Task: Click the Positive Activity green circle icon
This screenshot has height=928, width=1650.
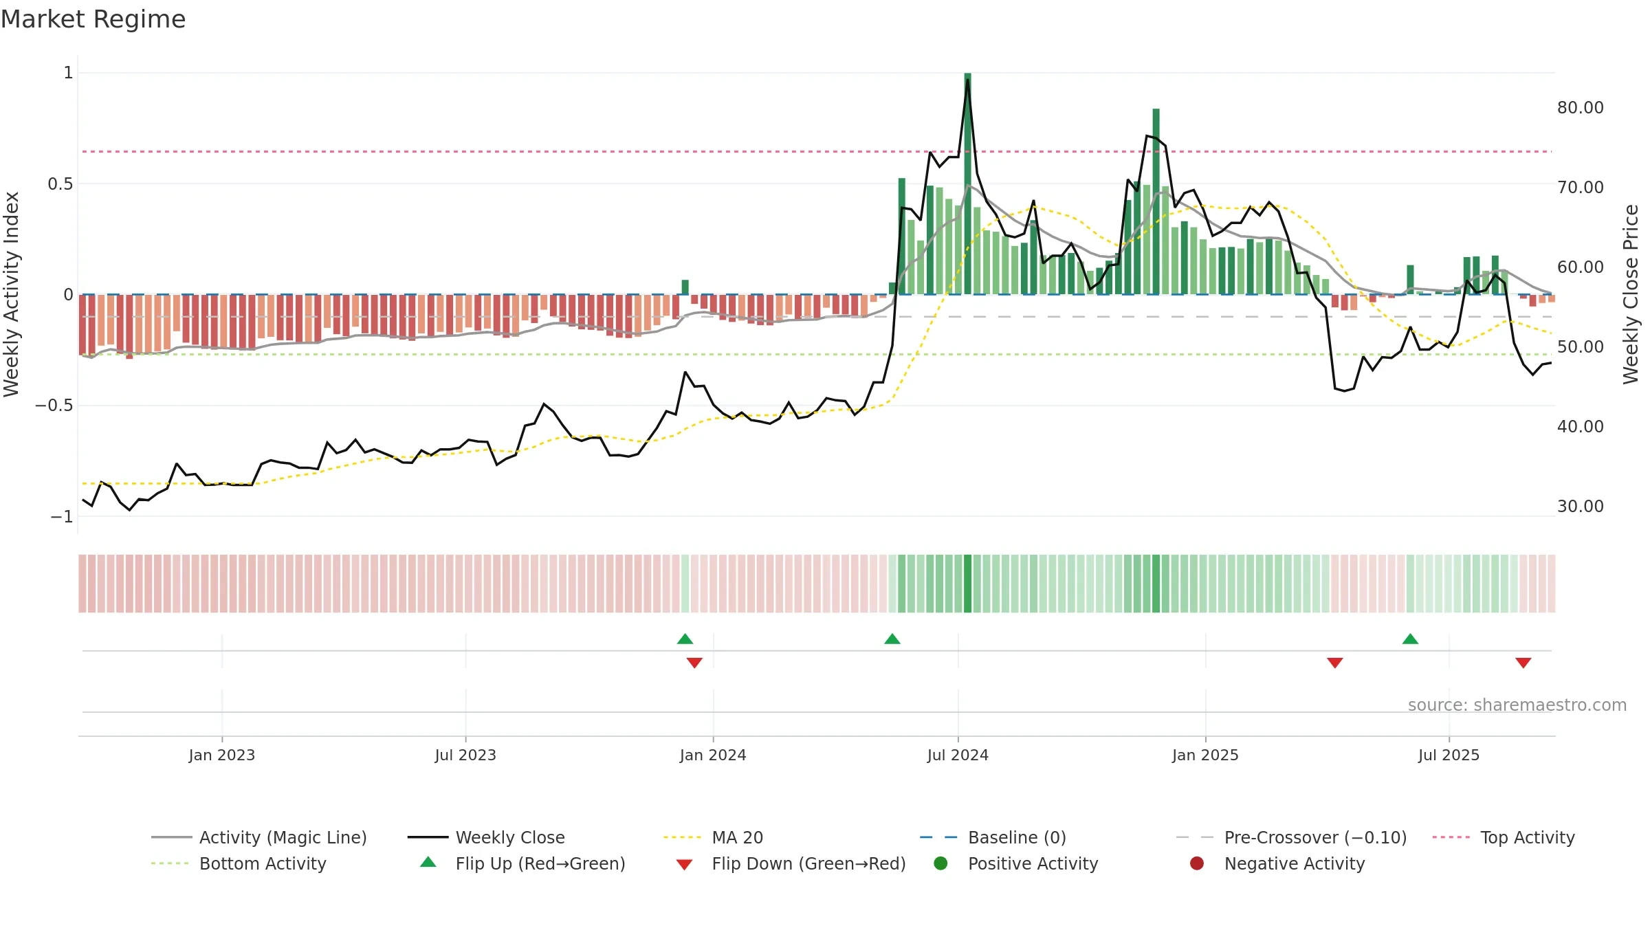Action: pyautogui.click(x=940, y=863)
